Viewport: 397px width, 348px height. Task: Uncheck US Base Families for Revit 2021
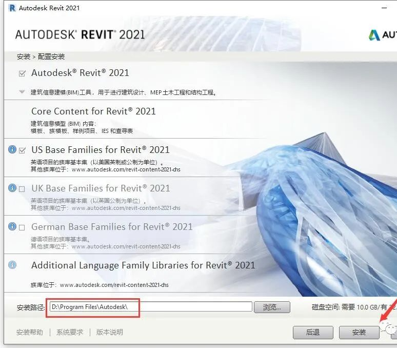(22, 150)
